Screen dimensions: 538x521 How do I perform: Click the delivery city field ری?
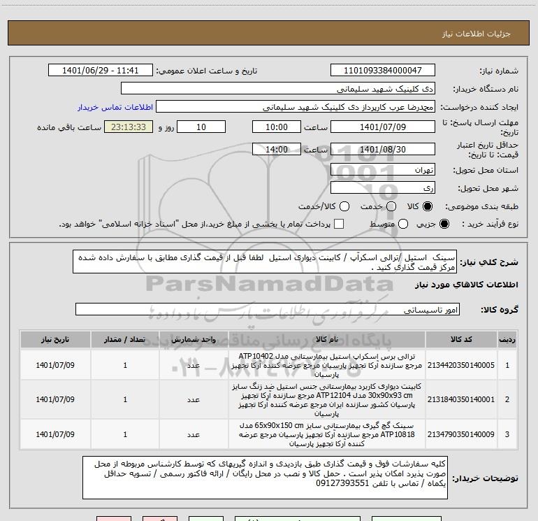[x=383, y=187]
